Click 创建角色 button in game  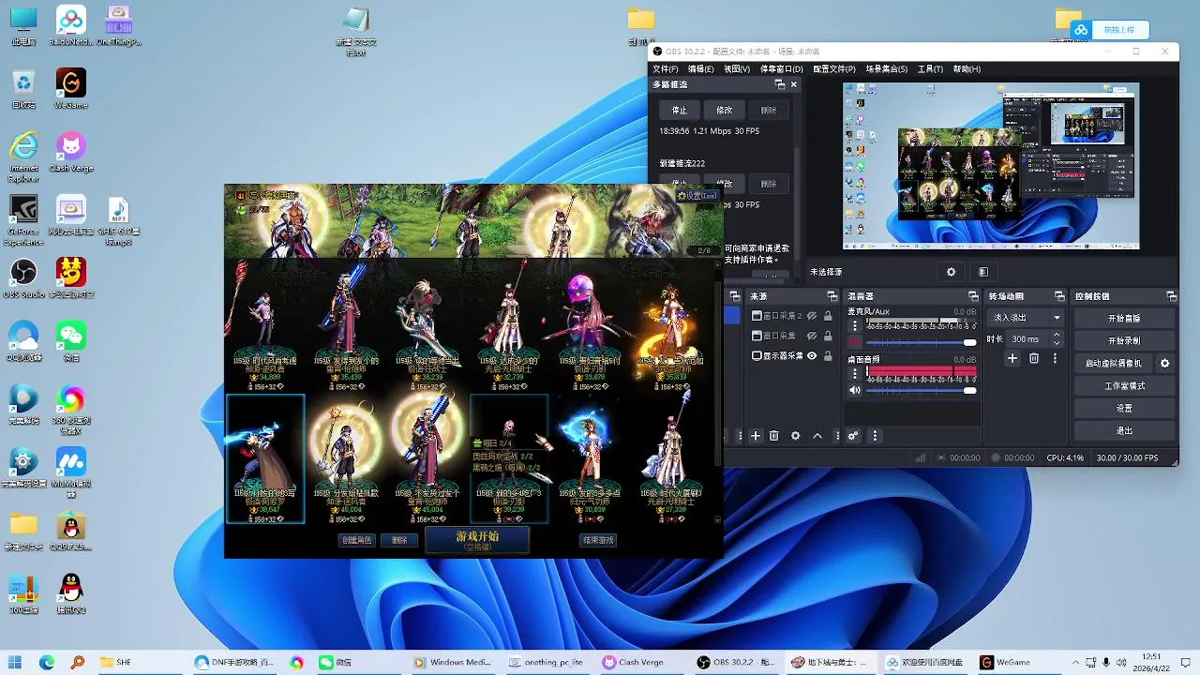click(x=356, y=540)
